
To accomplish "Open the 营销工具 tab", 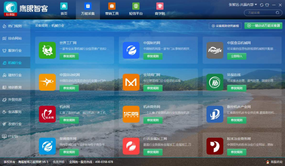I will 112,9.
